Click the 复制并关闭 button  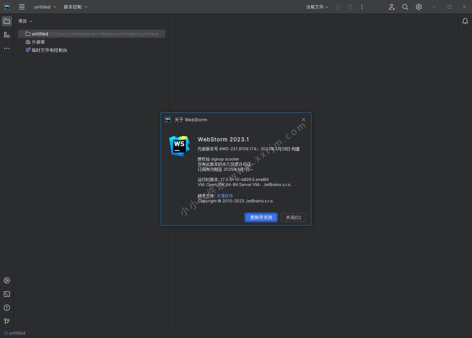(261, 217)
